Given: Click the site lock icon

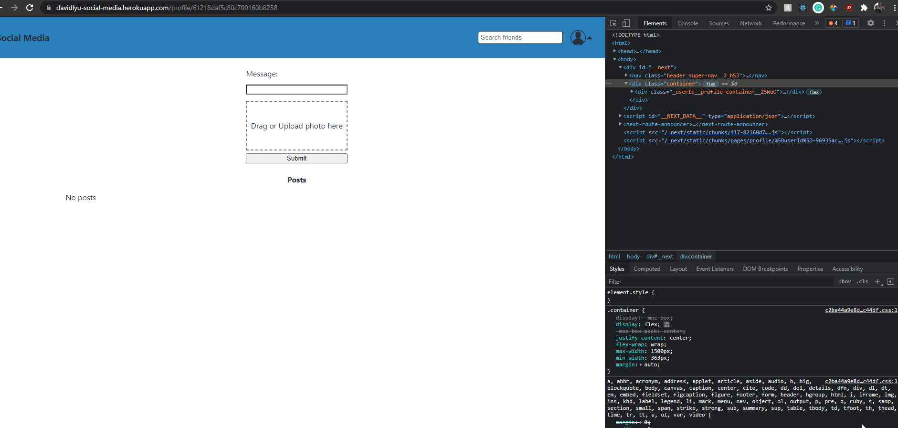Looking at the screenshot, I should [48, 8].
